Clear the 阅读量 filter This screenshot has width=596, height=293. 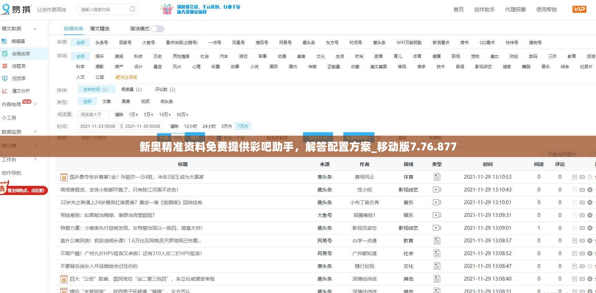point(119,115)
